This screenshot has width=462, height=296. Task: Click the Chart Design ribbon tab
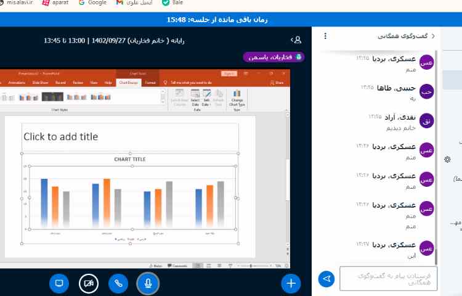[129, 82]
